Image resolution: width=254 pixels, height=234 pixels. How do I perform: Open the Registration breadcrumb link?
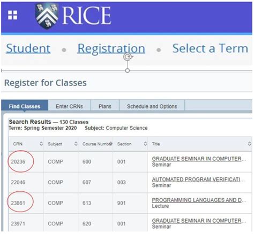click(x=111, y=49)
